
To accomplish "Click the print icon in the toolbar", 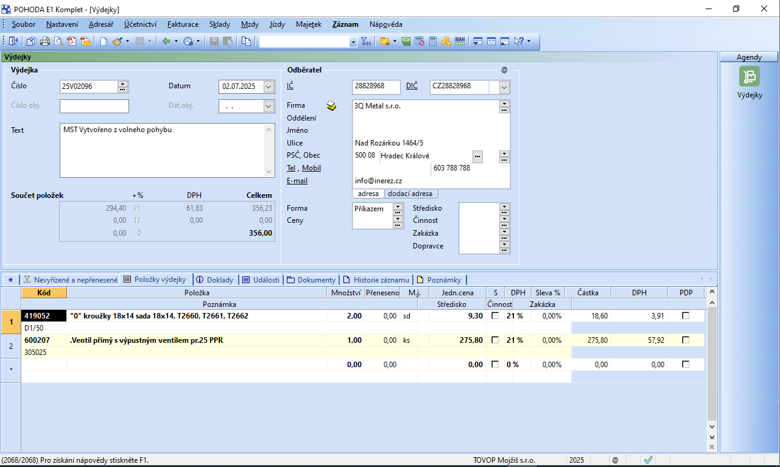I will coord(44,41).
